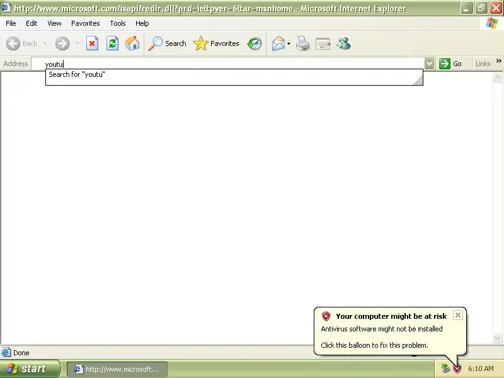Click the Mail envelope icon
The height and width of the screenshot is (378, 504).
(278, 43)
